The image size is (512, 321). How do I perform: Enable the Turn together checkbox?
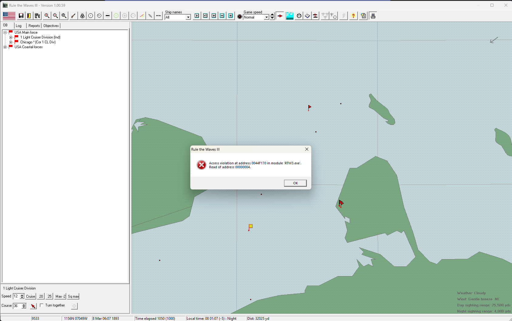click(x=42, y=305)
